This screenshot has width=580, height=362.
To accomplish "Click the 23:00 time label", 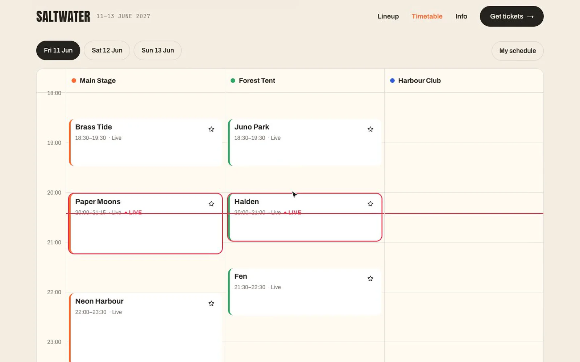I will (x=54, y=342).
